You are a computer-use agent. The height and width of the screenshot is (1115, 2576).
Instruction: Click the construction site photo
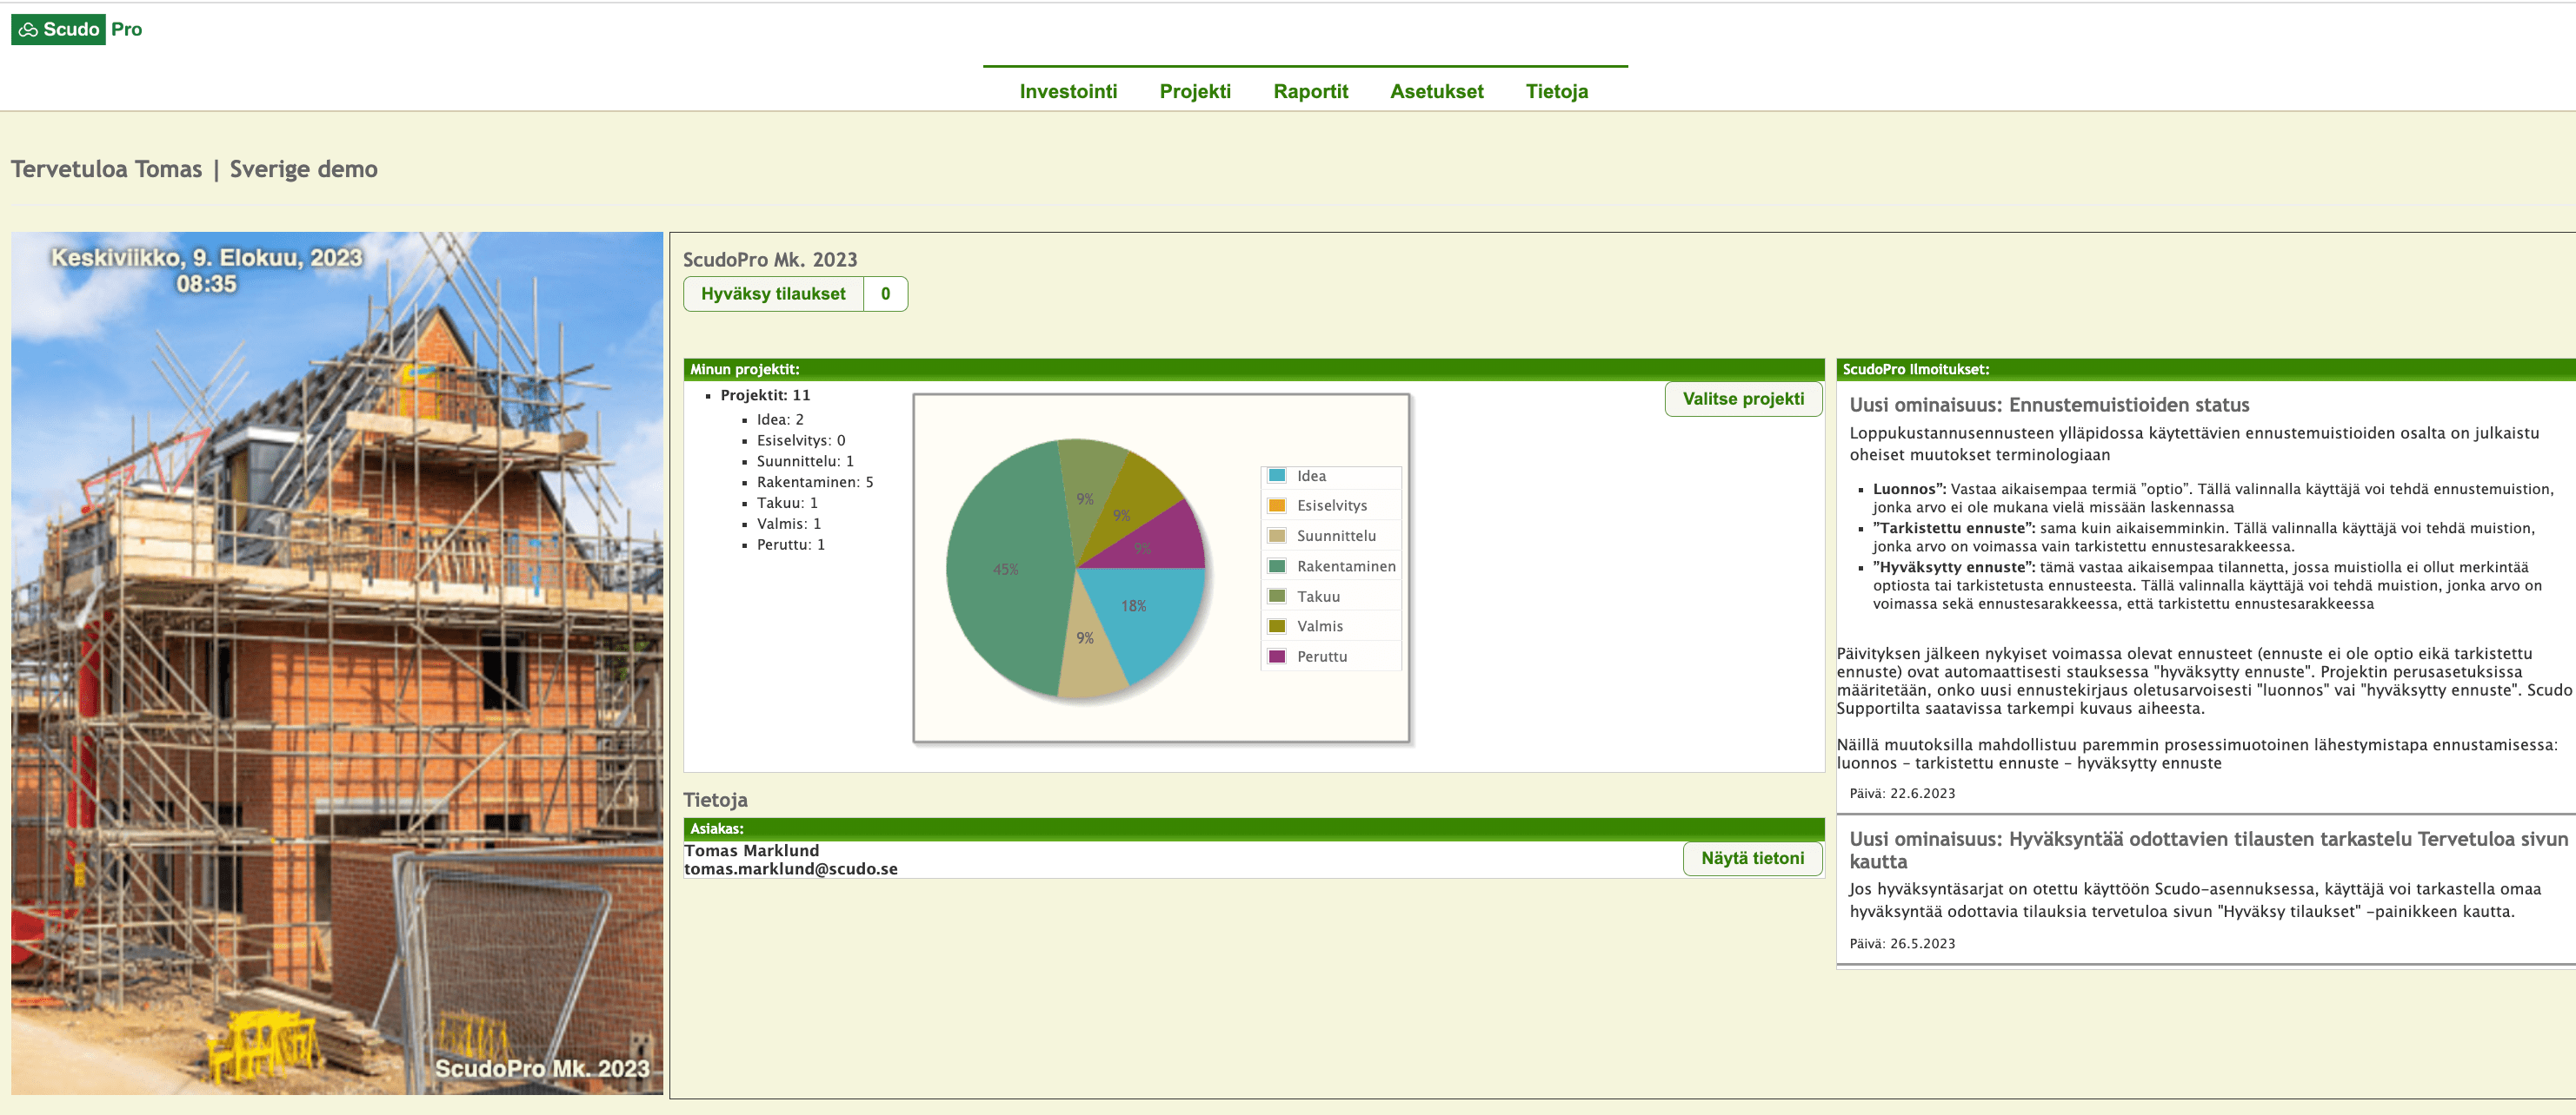(x=337, y=663)
